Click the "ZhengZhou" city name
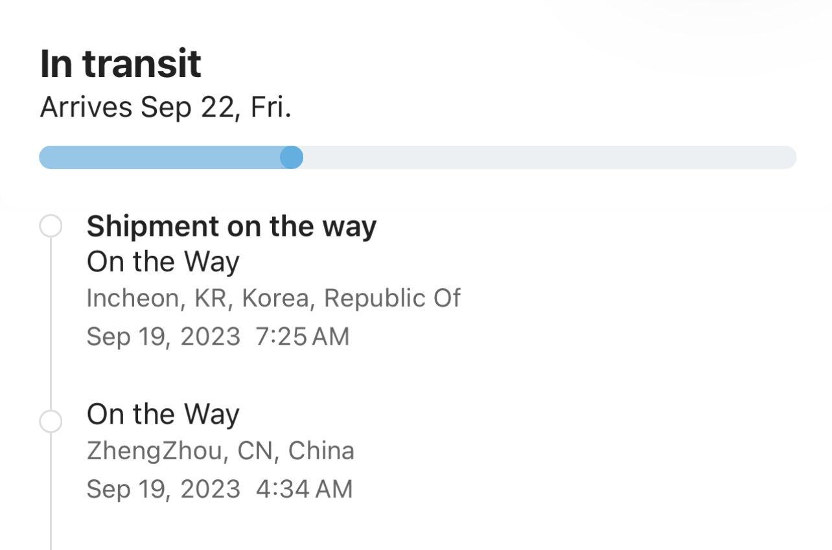The image size is (832, 550). 154,451
